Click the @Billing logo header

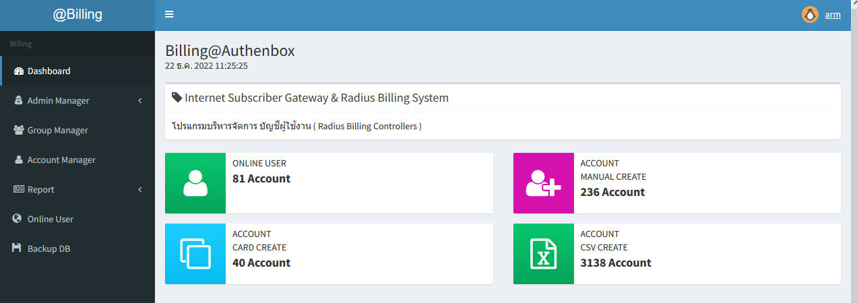pyautogui.click(x=77, y=15)
